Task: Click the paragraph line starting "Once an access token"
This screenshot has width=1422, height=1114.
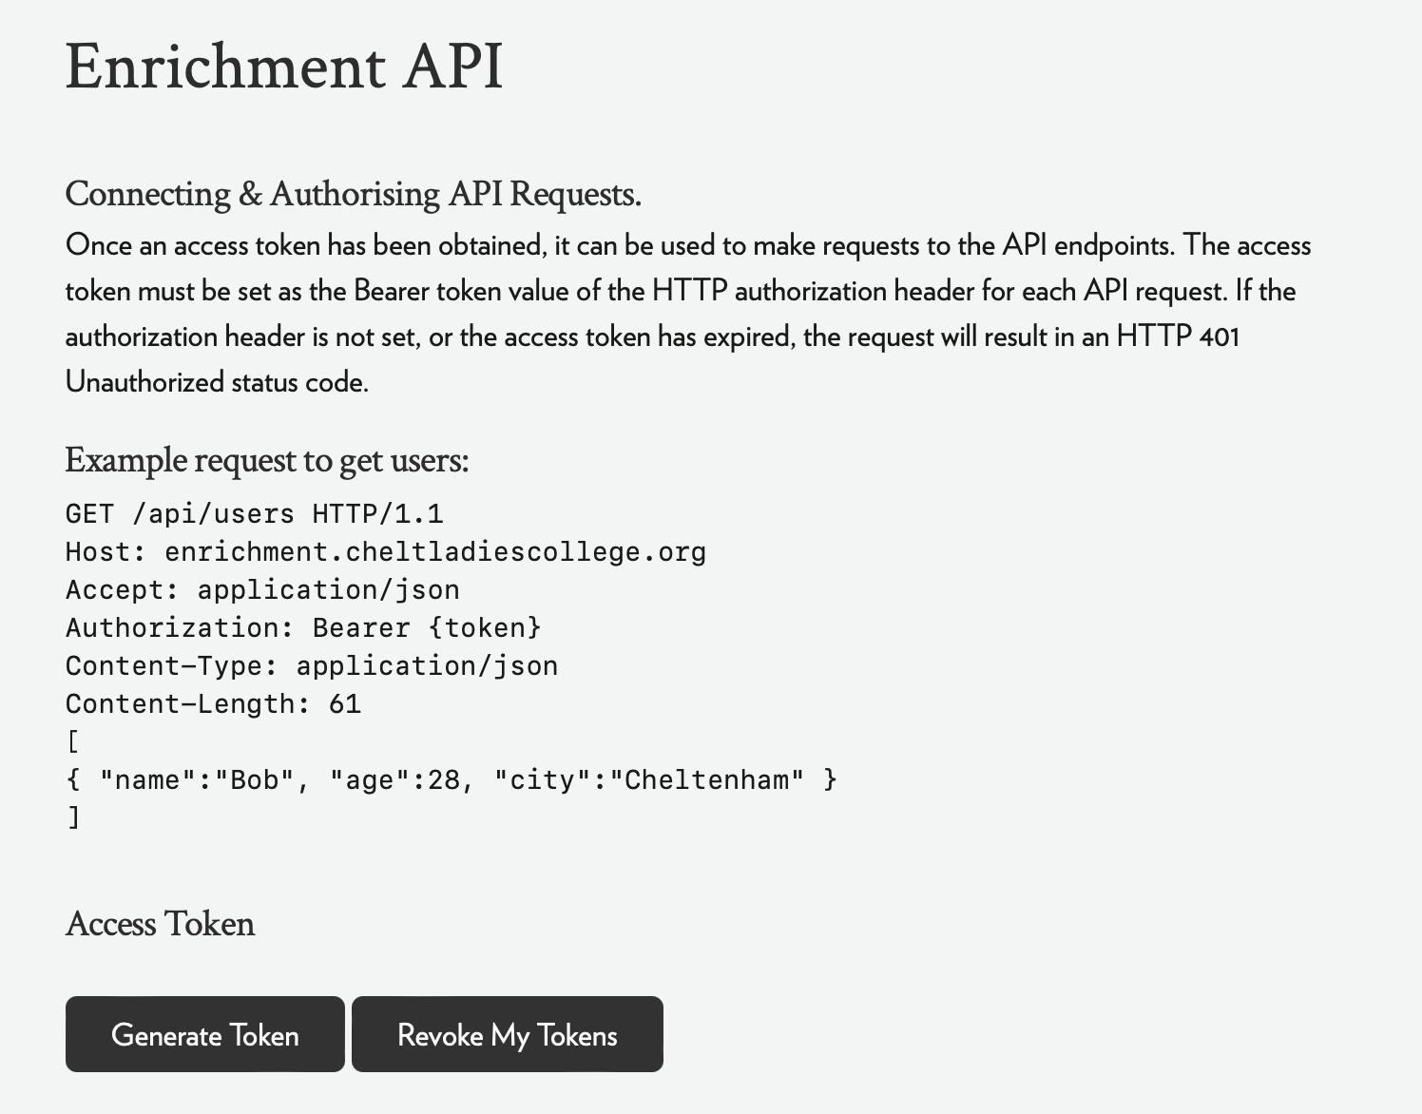Action: click(x=688, y=245)
